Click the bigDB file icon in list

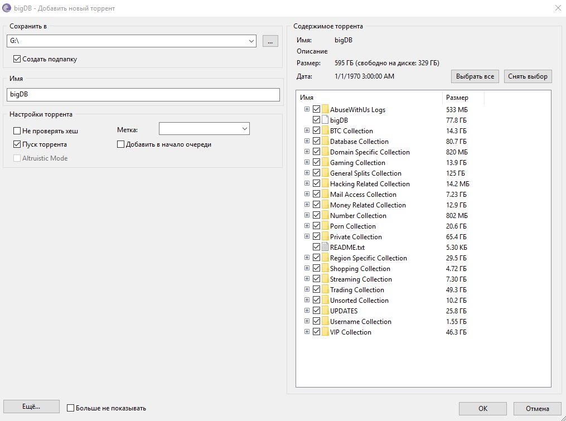tap(325, 120)
